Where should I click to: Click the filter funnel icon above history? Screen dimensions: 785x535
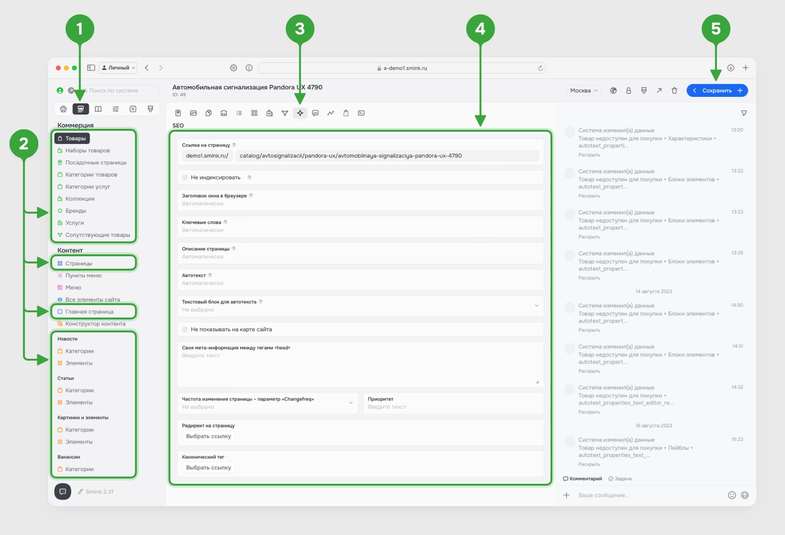pos(744,113)
